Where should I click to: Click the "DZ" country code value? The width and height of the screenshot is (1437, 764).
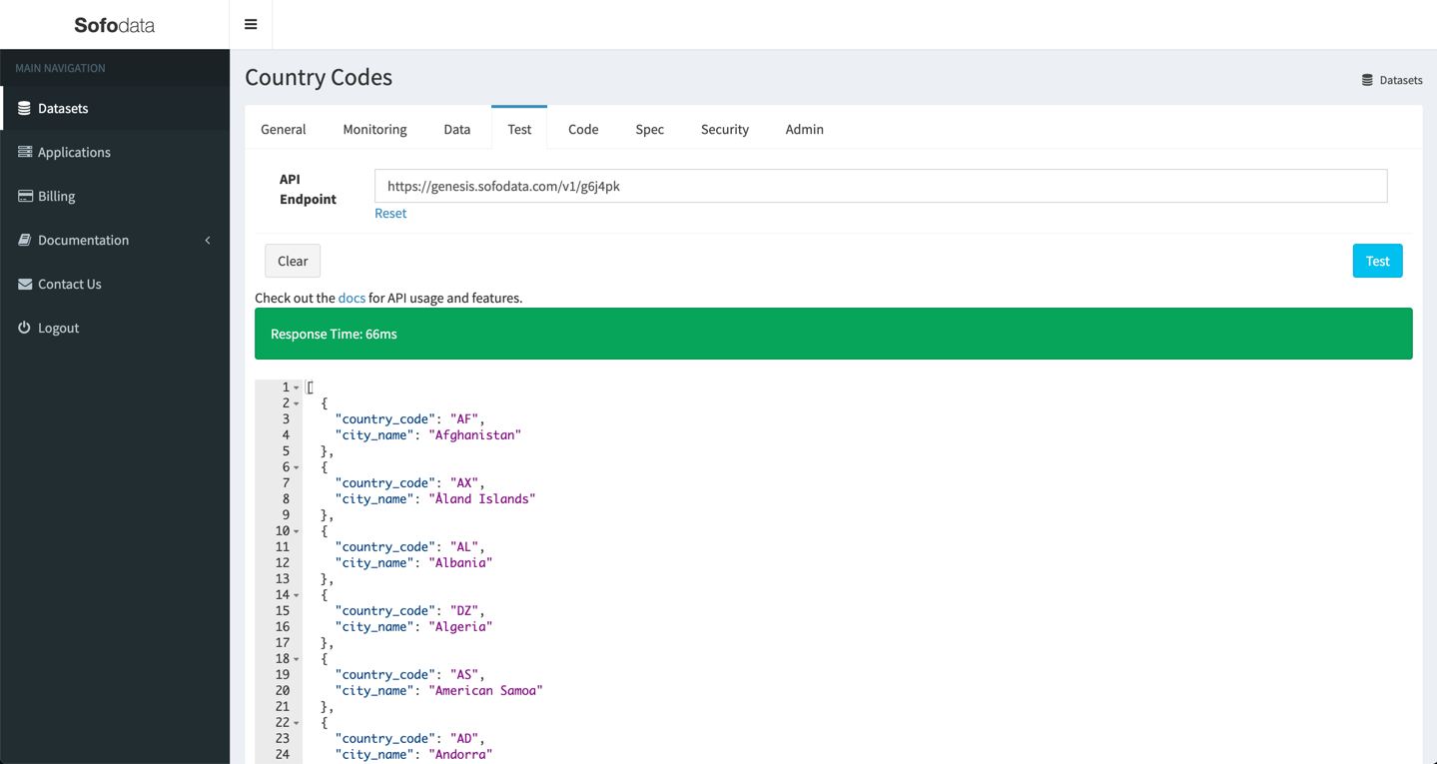point(464,611)
